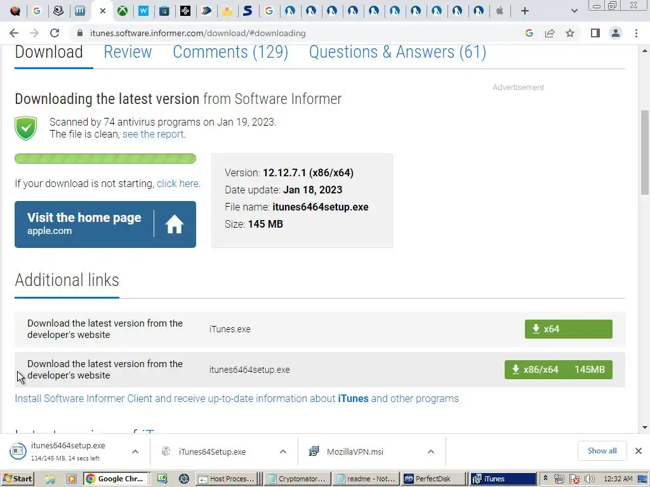Visit the apple.com home page button
This screenshot has height=487, width=650.
tap(105, 224)
